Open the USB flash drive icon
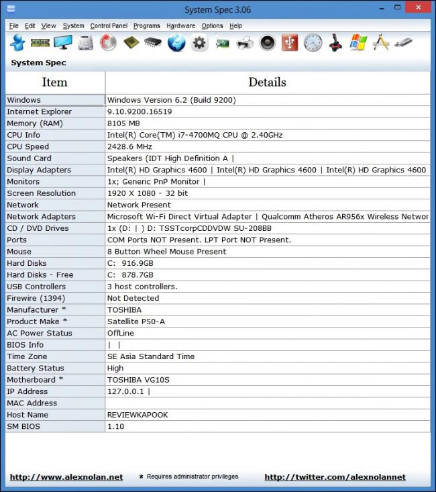 pos(403,42)
